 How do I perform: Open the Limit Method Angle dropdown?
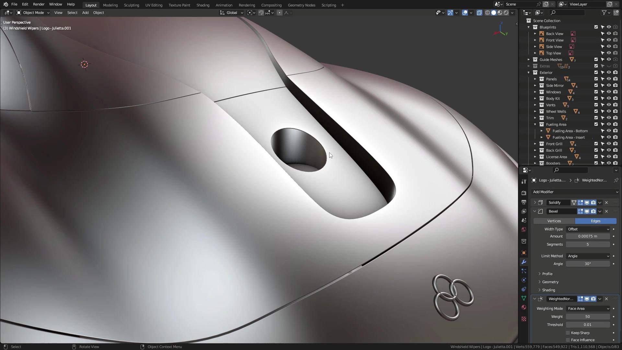click(x=588, y=256)
